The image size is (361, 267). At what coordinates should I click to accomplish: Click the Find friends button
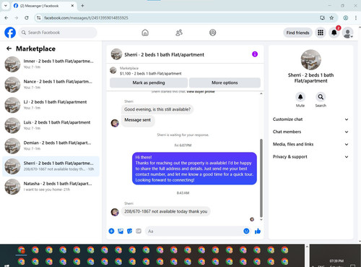click(x=297, y=33)
